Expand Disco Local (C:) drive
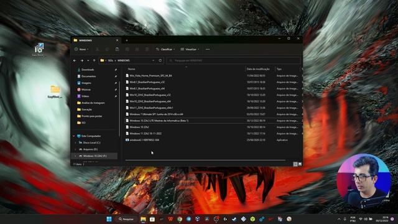Screen dimensions: 398x224 pyautogui.click(x=75, y=142)
